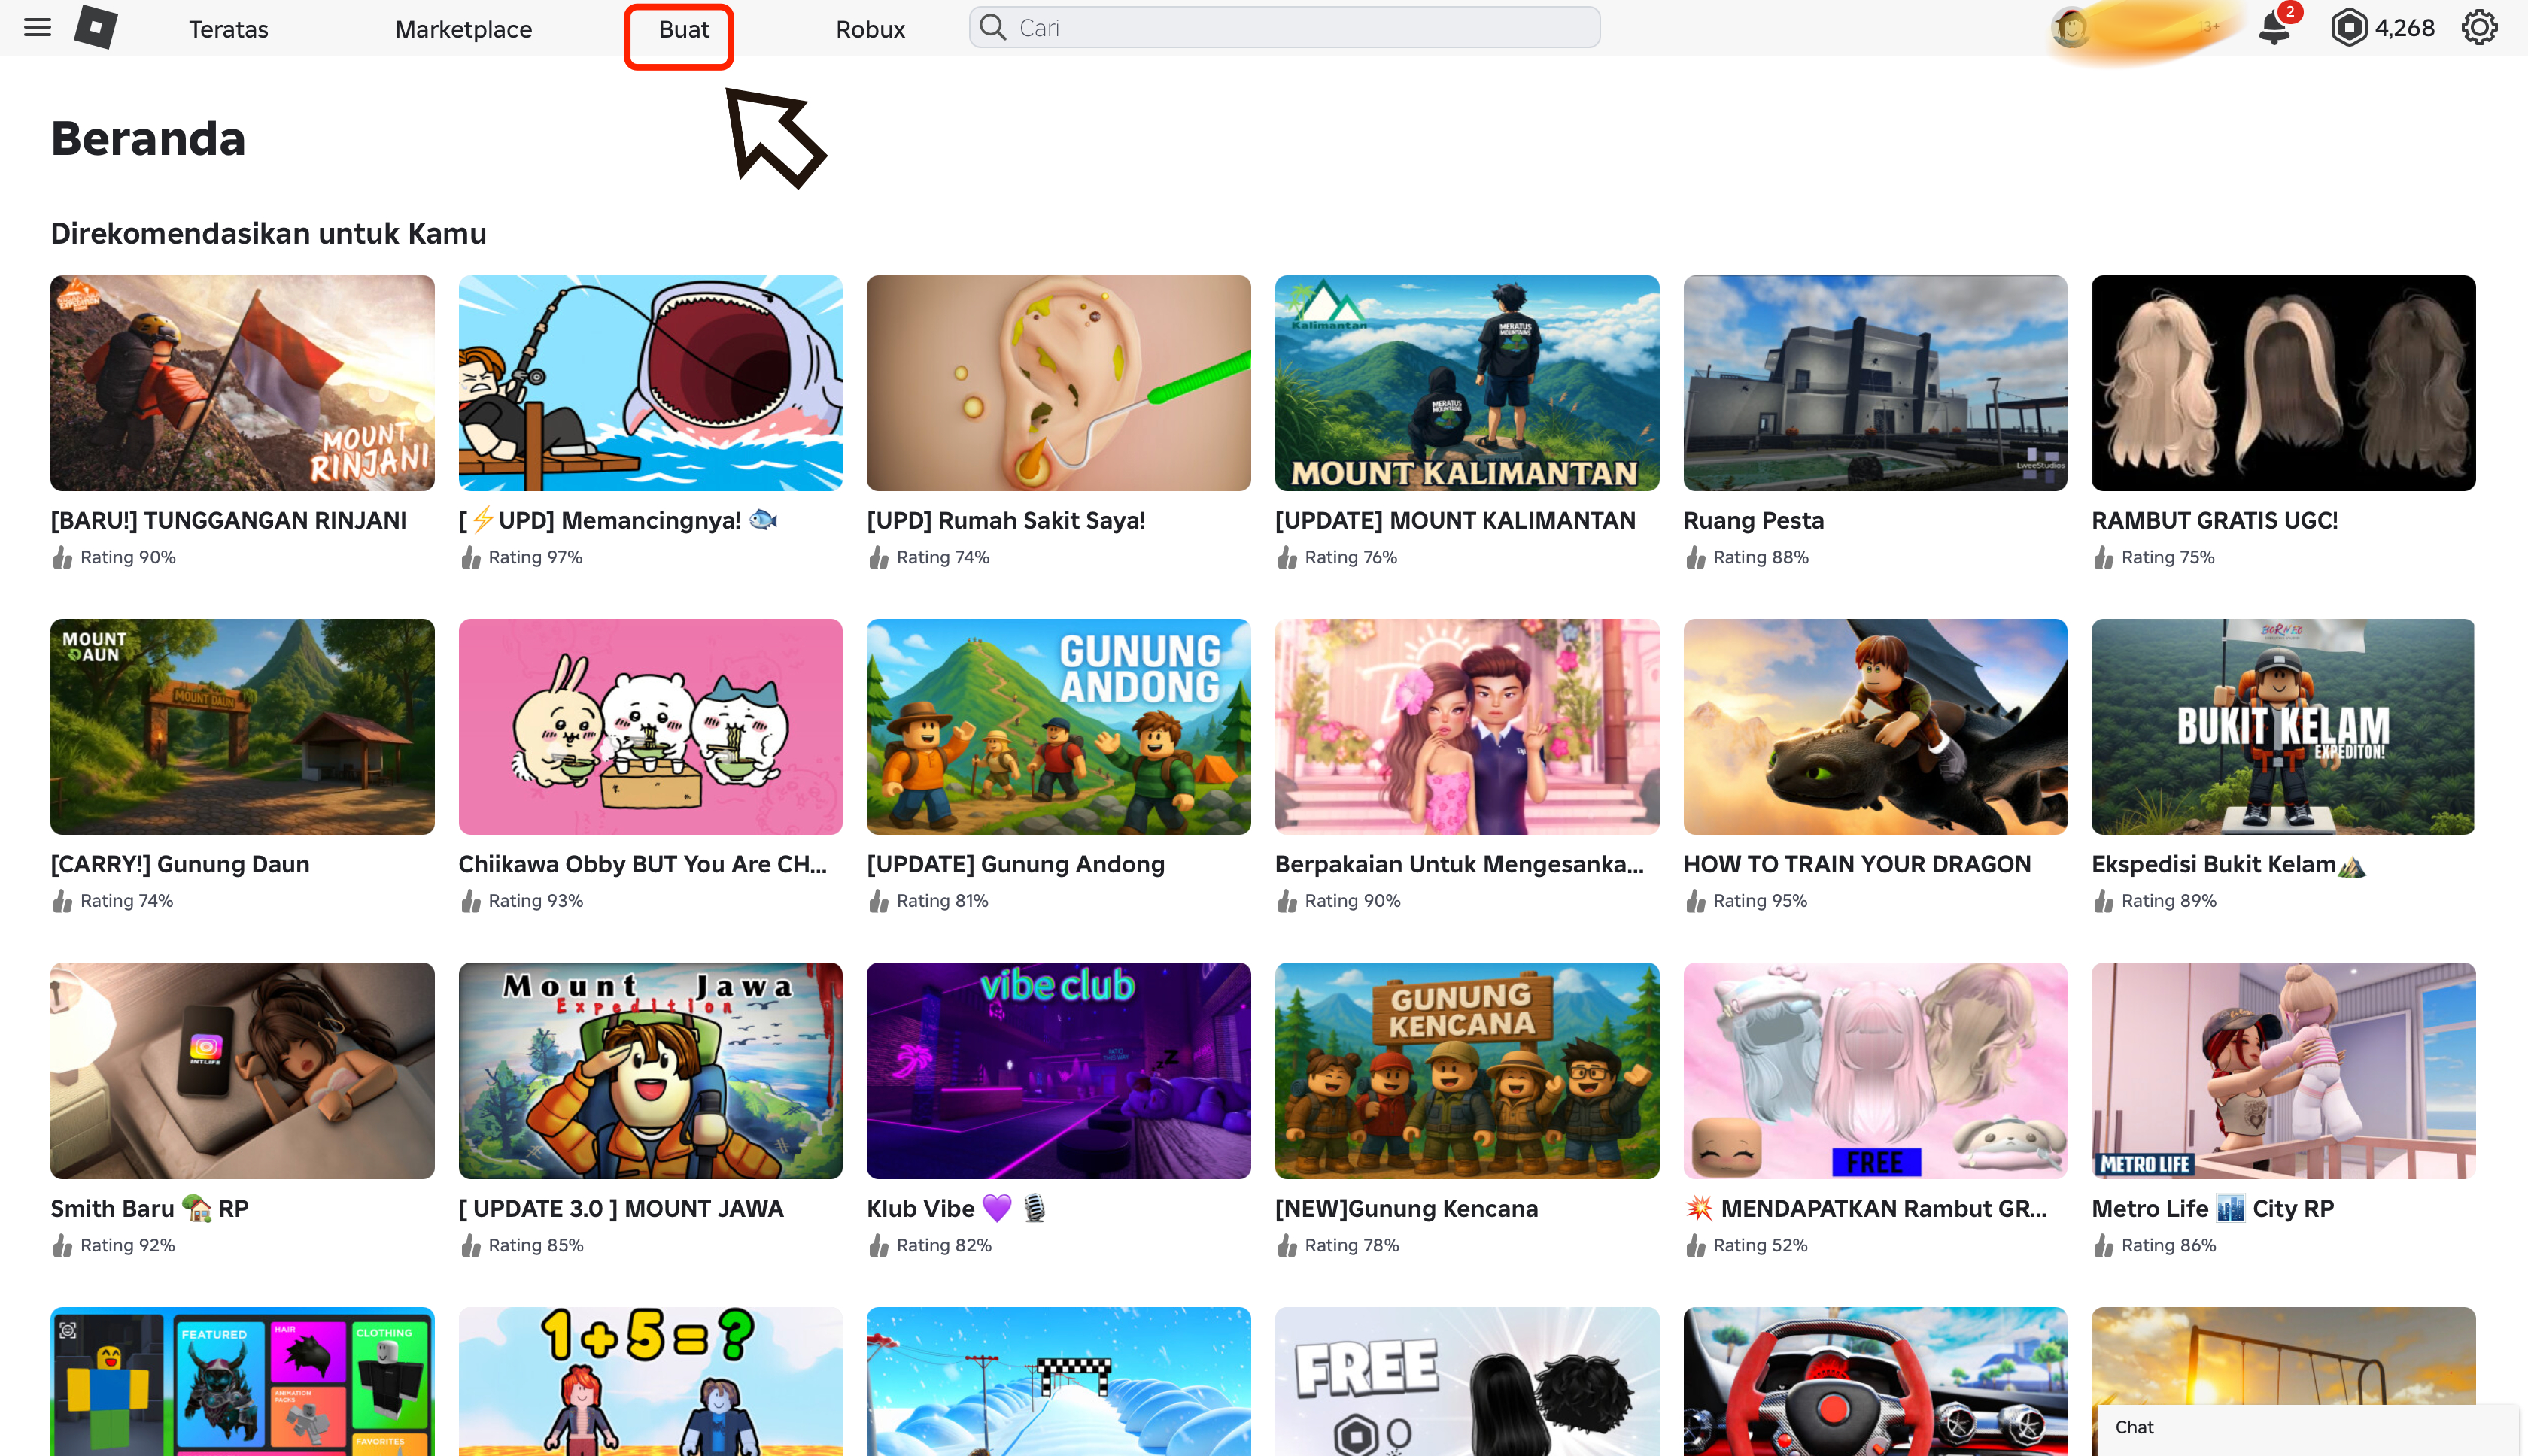Click the search magnifier icon
The width and height of the screenshot is (2528, 1456).
tap(992, 27)
